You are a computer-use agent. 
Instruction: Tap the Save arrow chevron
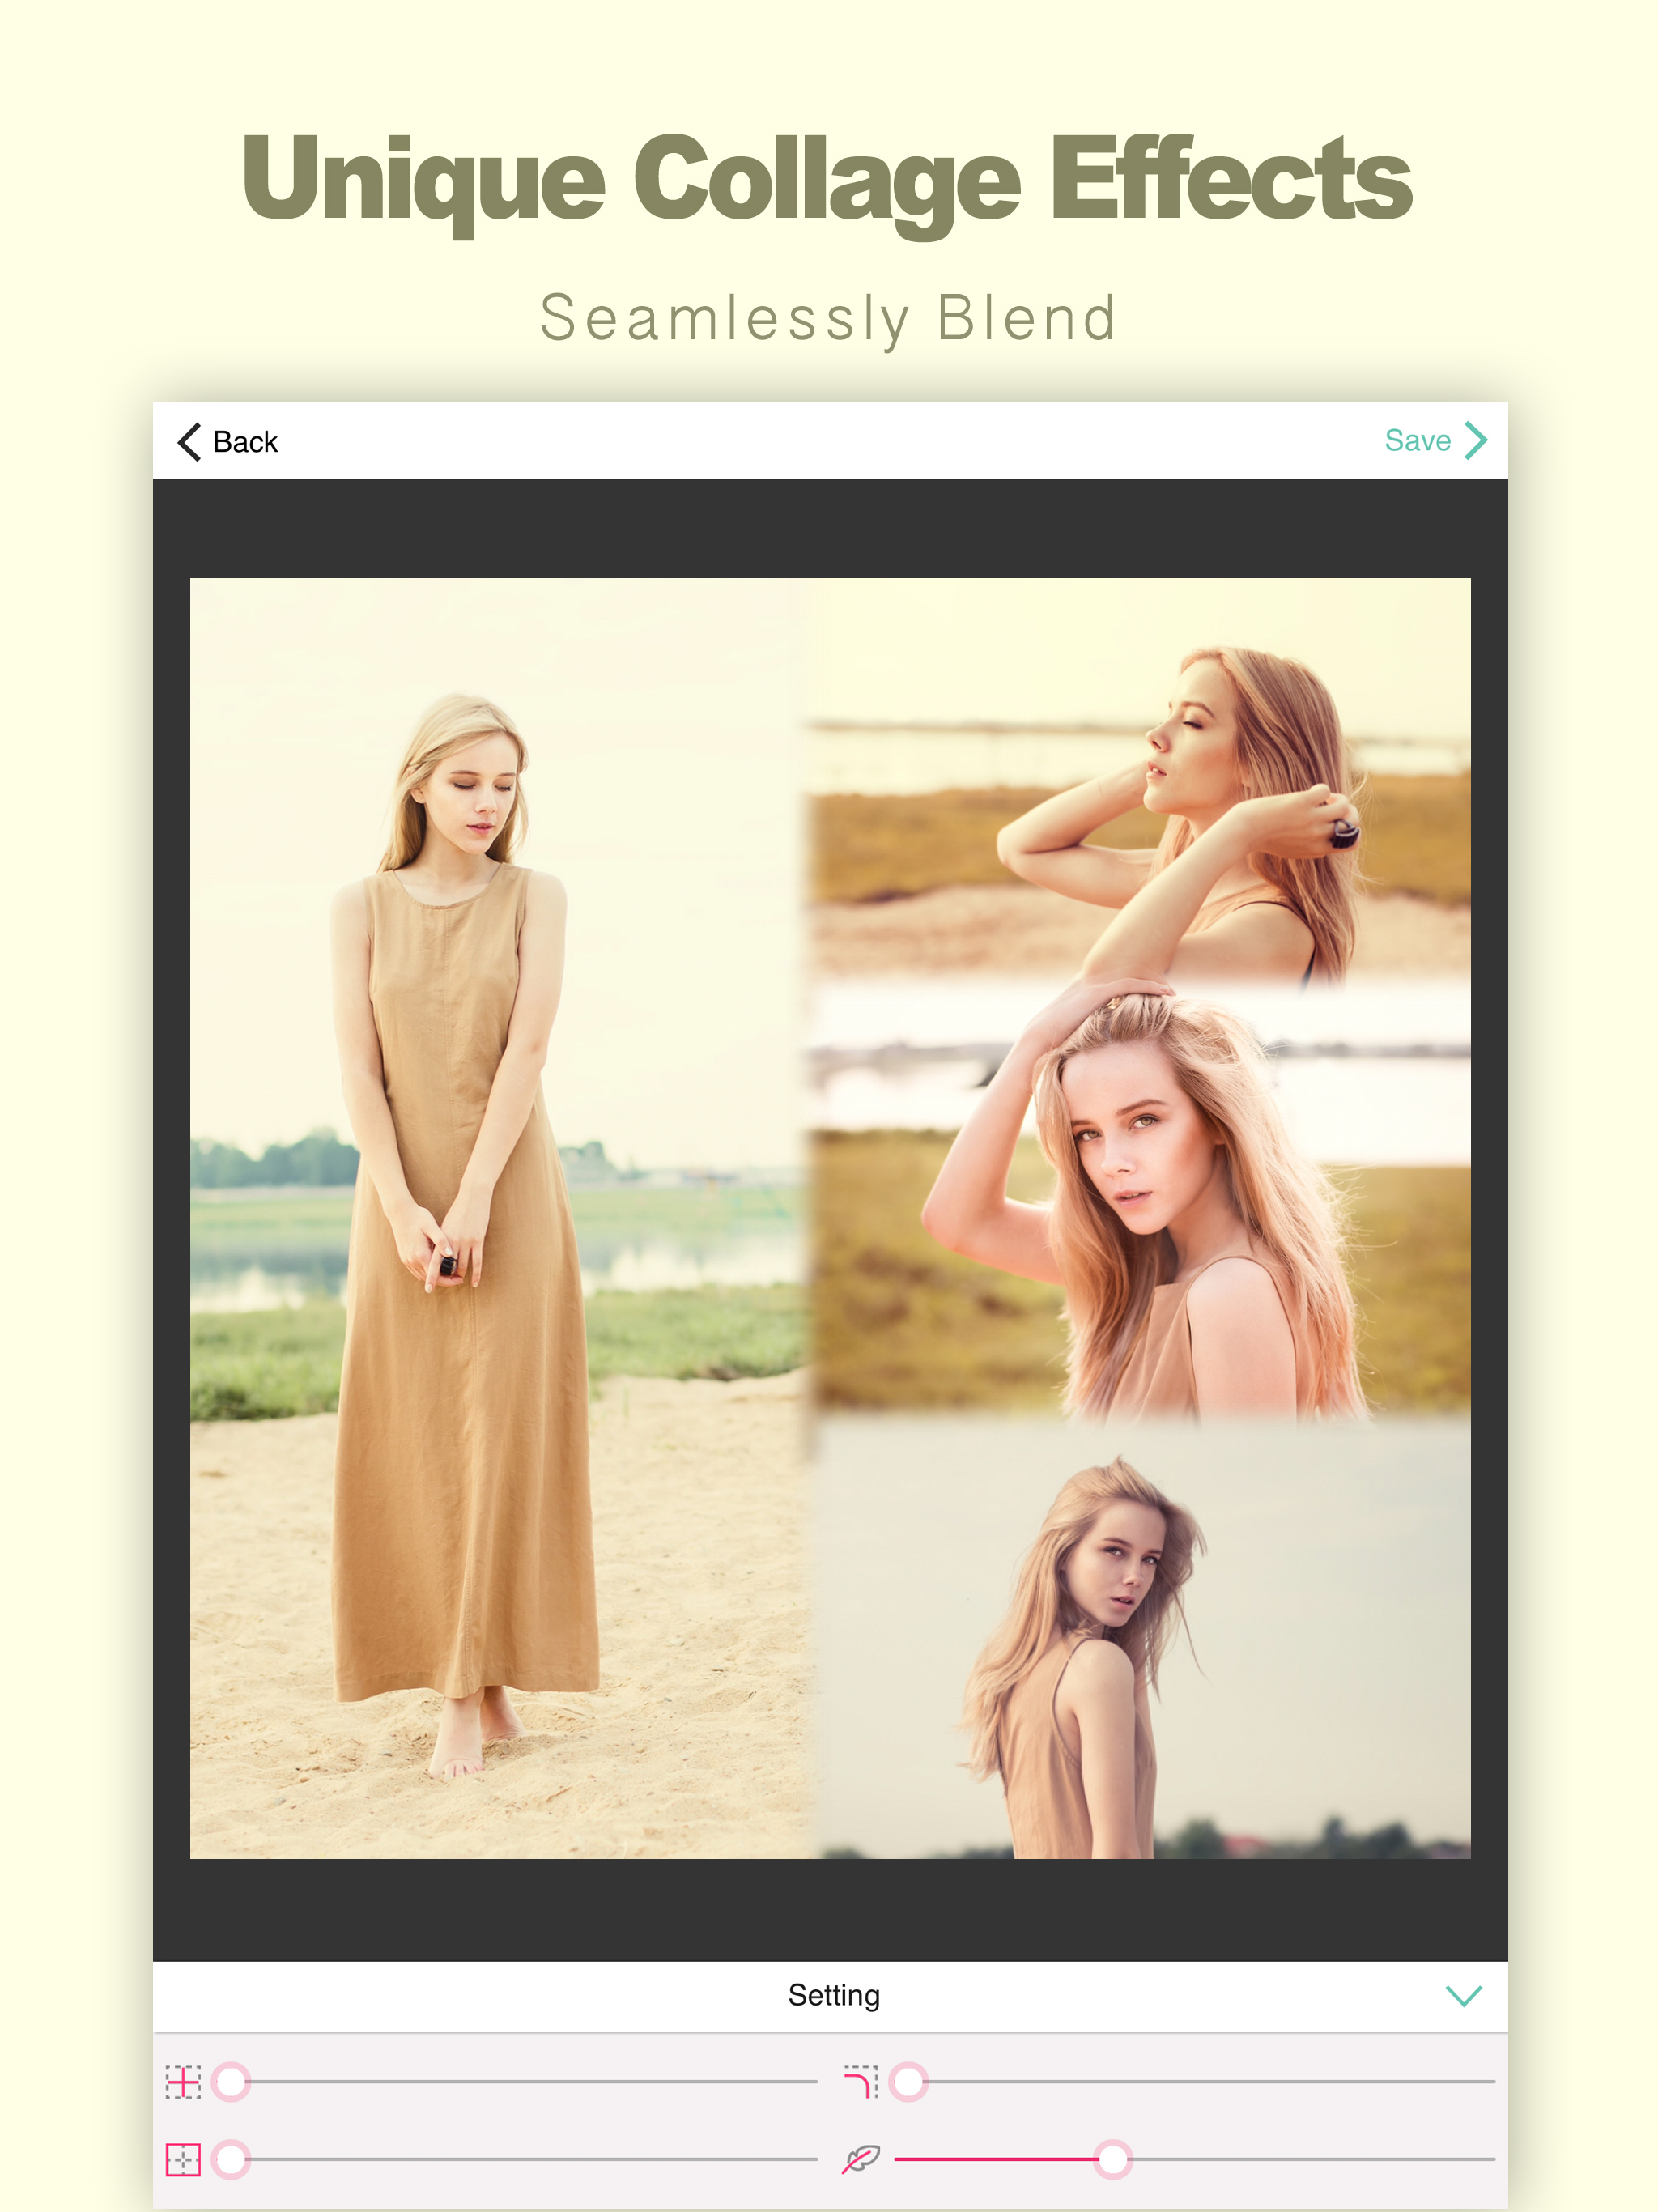coord(1475,440)
